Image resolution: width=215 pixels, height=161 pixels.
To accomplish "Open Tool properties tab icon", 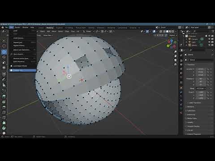I will 181,55.
